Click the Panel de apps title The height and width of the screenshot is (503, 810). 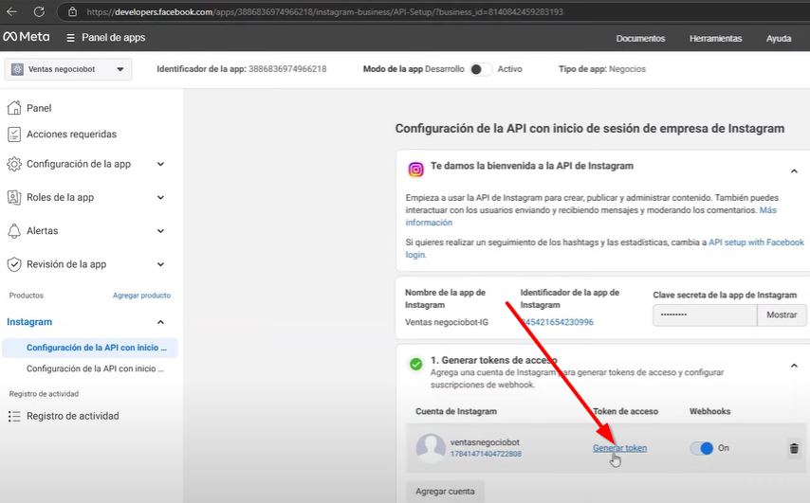[x=113, y=38]
